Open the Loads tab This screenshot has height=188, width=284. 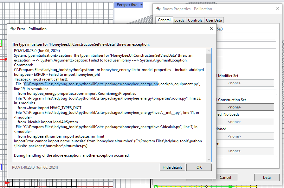(179, 20)
